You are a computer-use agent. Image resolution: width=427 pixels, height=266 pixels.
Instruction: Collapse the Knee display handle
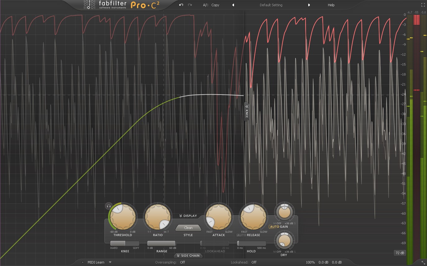pos(247,111)
